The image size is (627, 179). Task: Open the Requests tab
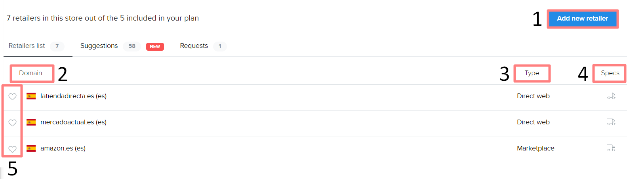(194, 46)
